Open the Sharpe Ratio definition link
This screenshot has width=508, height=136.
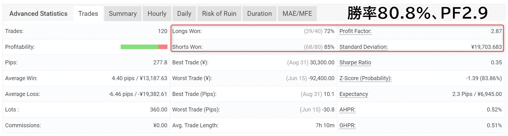pyautogui.click(x=355, y=62)
